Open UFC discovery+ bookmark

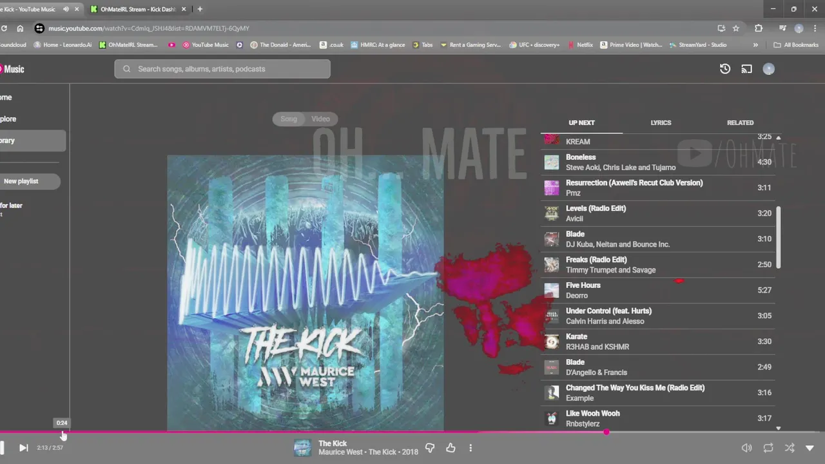tap(534, 45)
